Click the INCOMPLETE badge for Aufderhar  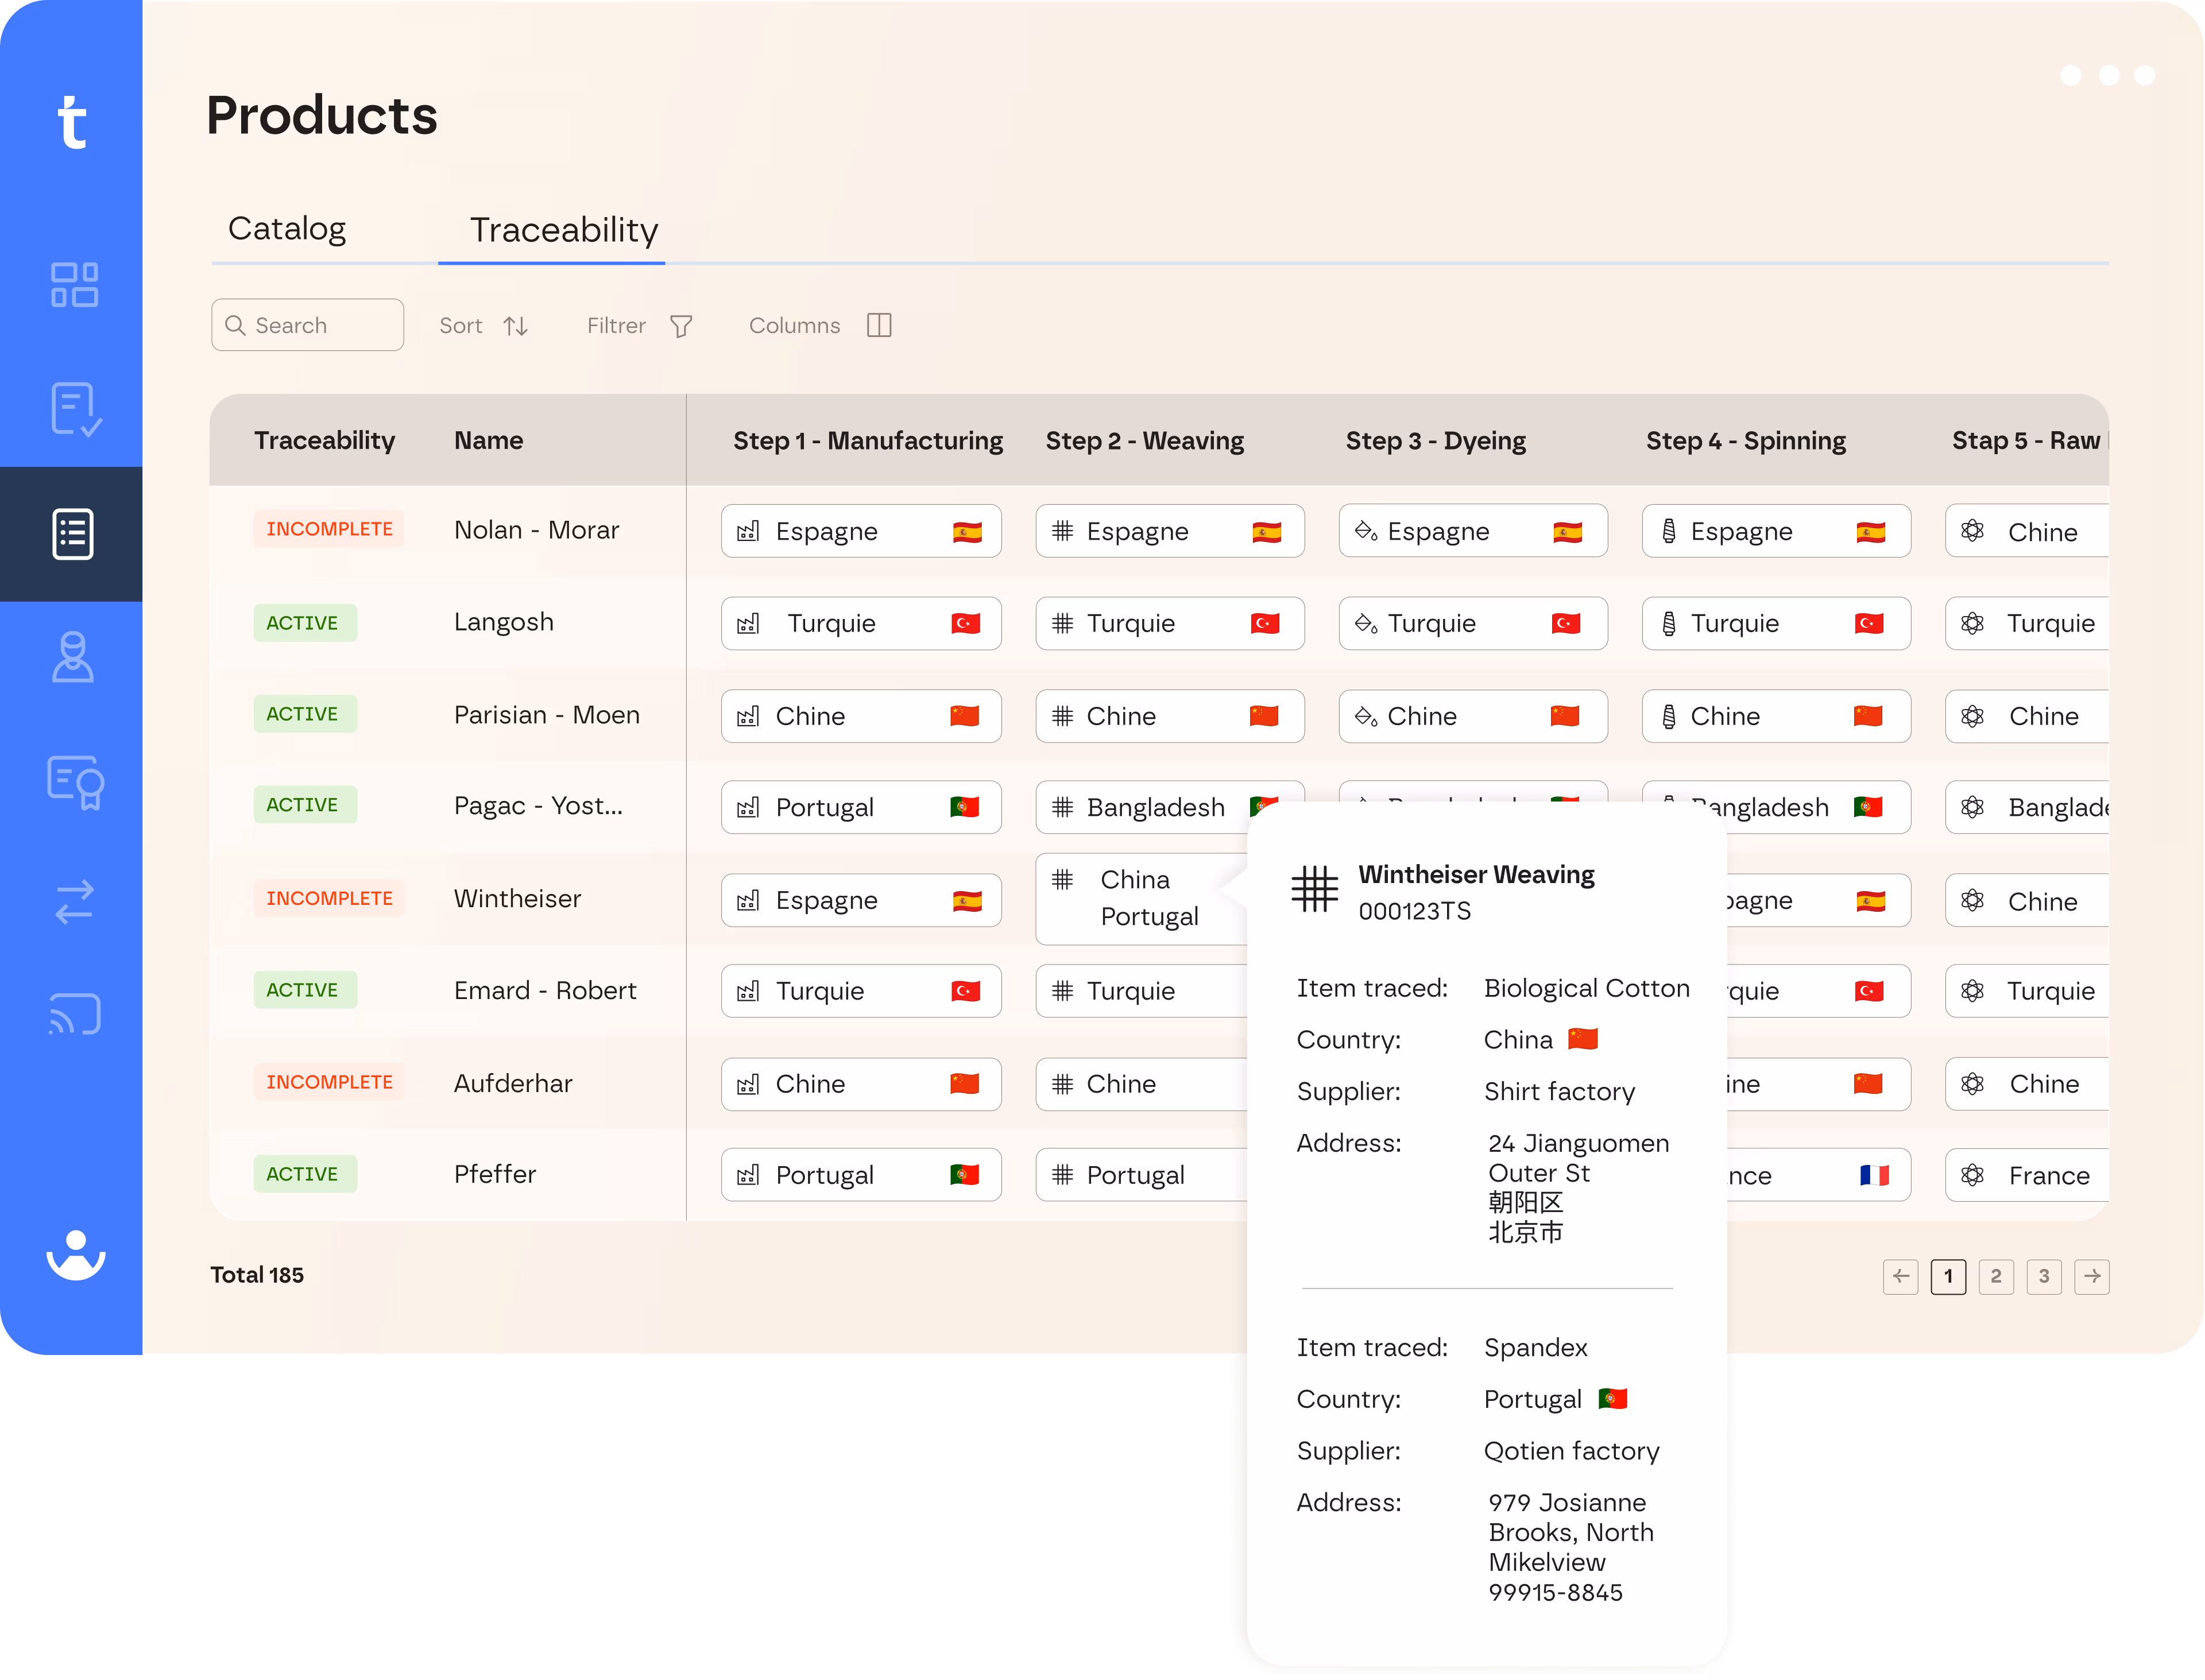(x=329, y=1082)
